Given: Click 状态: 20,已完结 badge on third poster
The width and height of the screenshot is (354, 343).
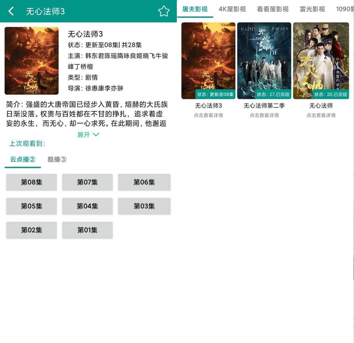Looking at the screenshot, I should (x=331, y=94).
